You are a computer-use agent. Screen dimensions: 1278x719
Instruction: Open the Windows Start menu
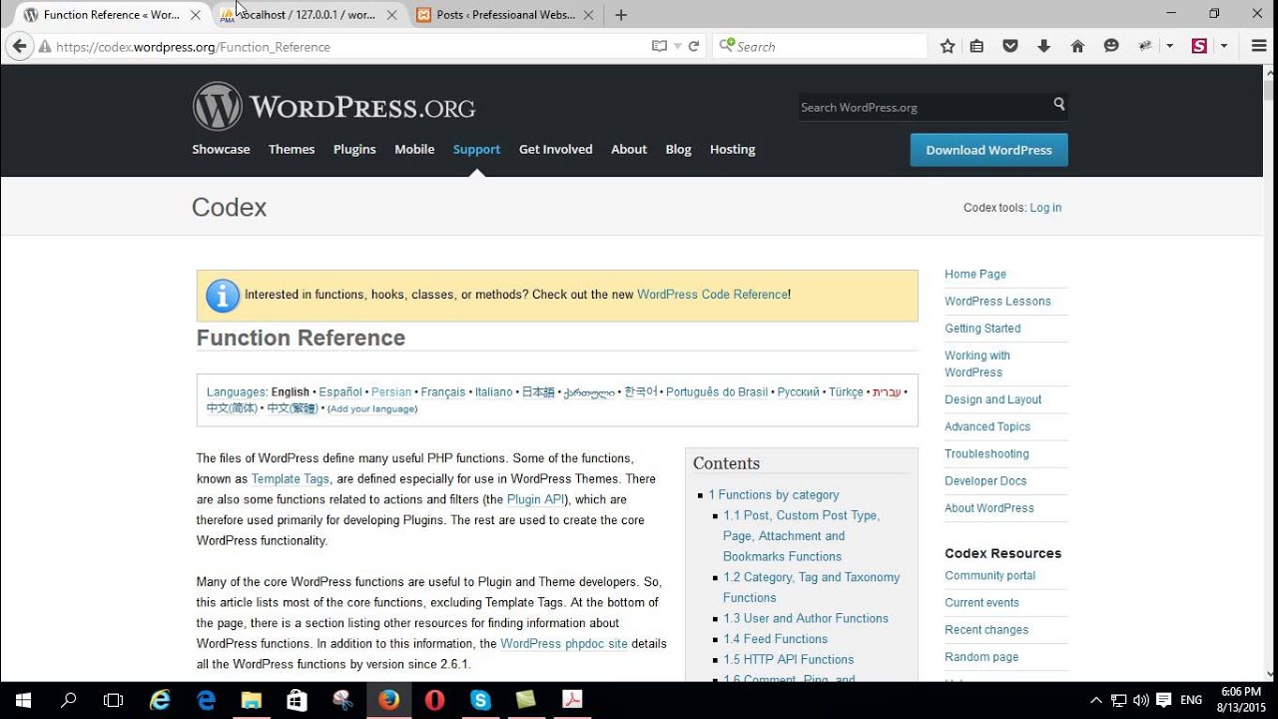tap(23, 700)
